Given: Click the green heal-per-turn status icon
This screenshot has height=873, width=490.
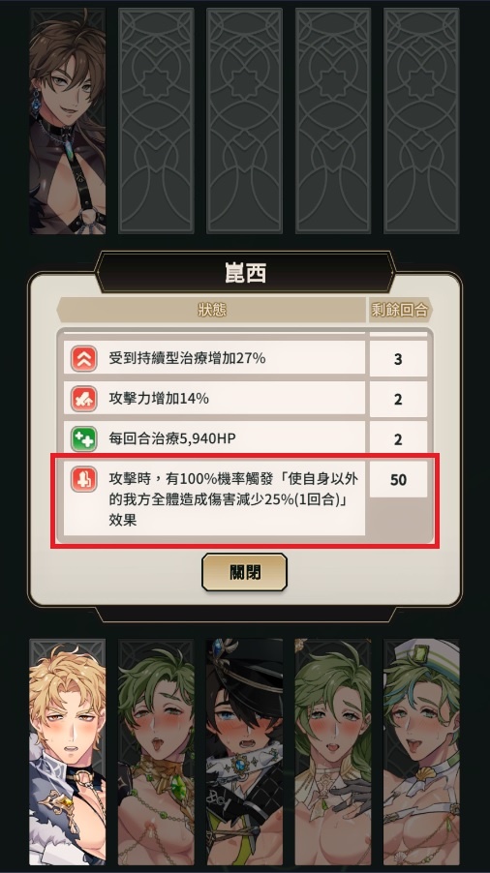Looking at the screenshot, I should point(83,438).
